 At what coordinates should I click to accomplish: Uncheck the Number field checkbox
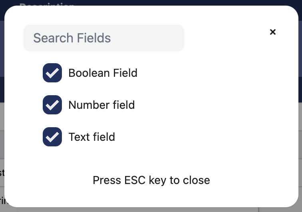click(52, 105)
